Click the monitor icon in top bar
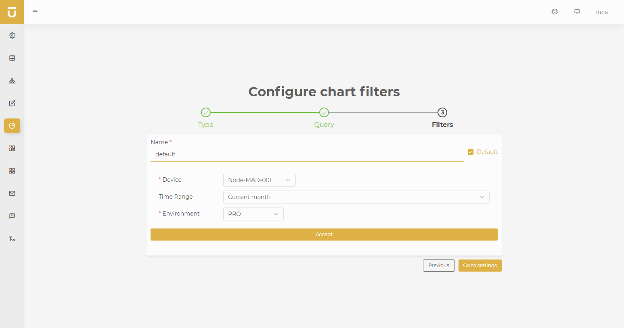The image size is (624, 328). point(577,12)
